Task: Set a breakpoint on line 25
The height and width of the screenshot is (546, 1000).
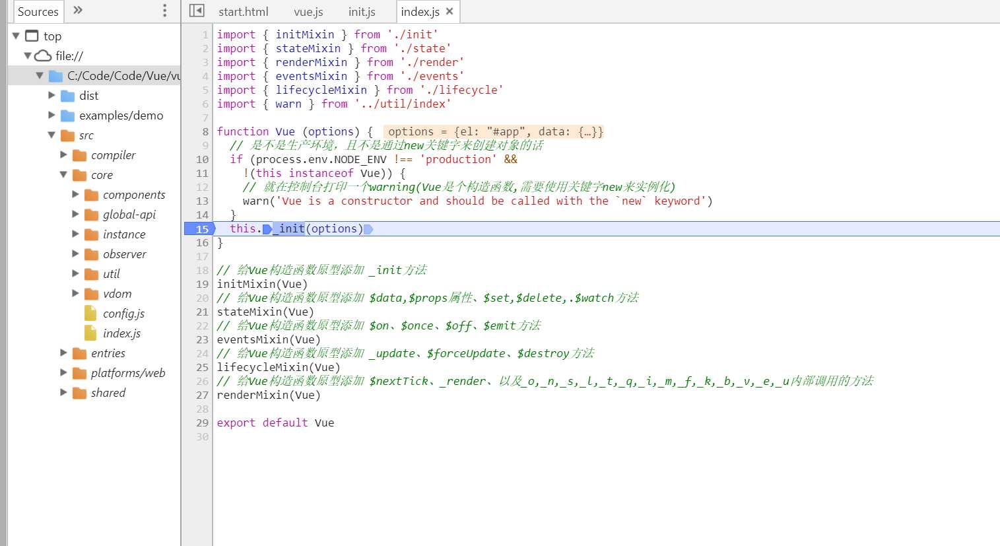Action: click(x=202, y=368)
